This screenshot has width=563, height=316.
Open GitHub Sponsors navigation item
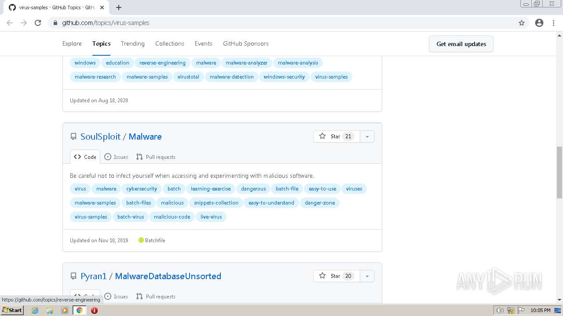246,43
